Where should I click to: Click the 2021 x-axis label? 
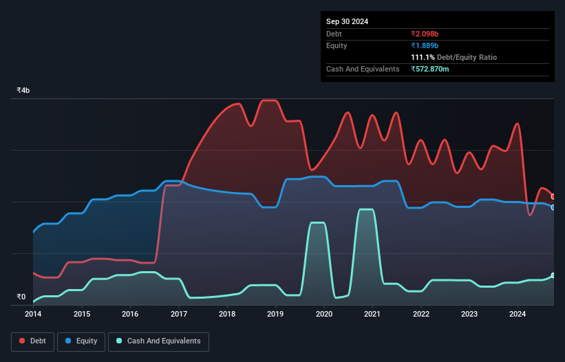pos(372,314)
